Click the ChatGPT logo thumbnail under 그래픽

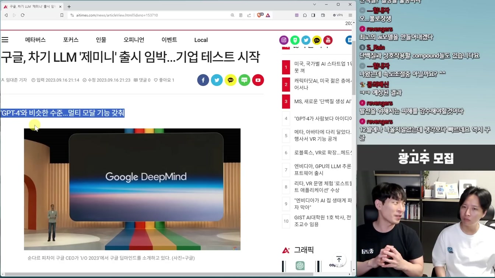[300, 265]
